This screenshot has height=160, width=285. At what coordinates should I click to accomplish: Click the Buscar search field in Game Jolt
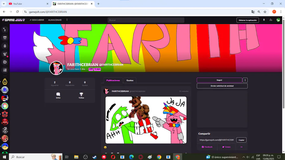coord(146,20)
